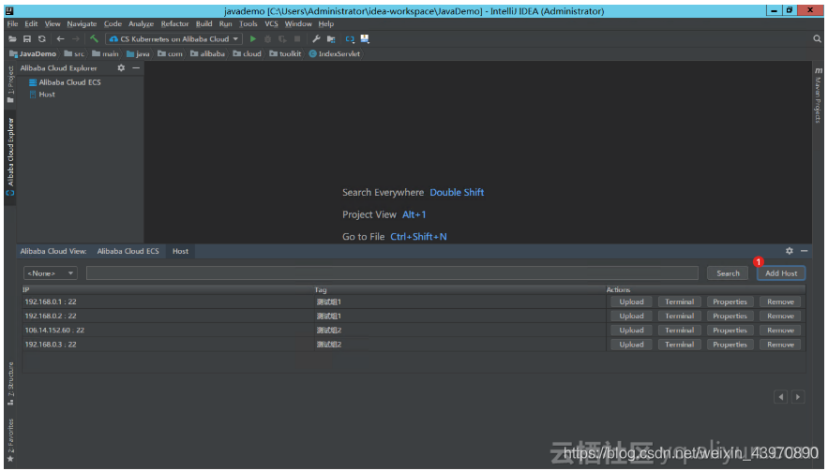Click the toolkit breadcrumb folder
Screen dimensions: 828x471
(285, 53)
